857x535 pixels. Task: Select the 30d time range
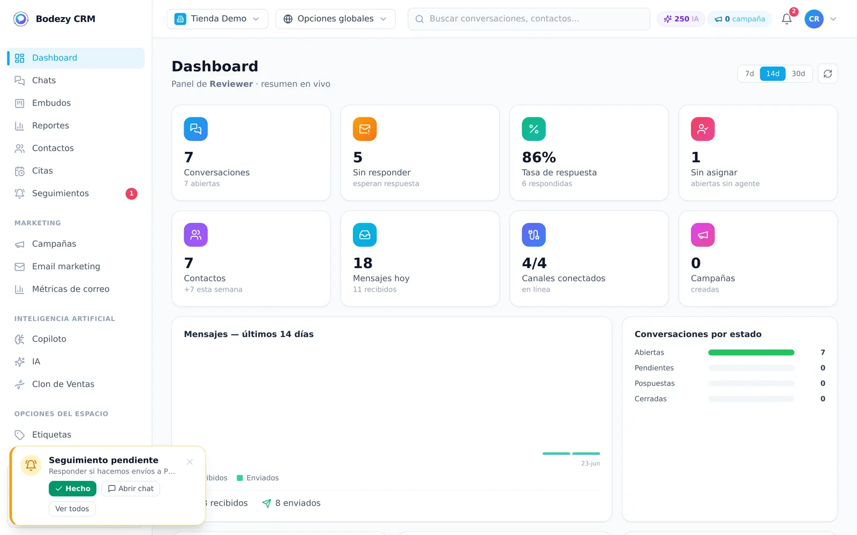tap(798, 74)
